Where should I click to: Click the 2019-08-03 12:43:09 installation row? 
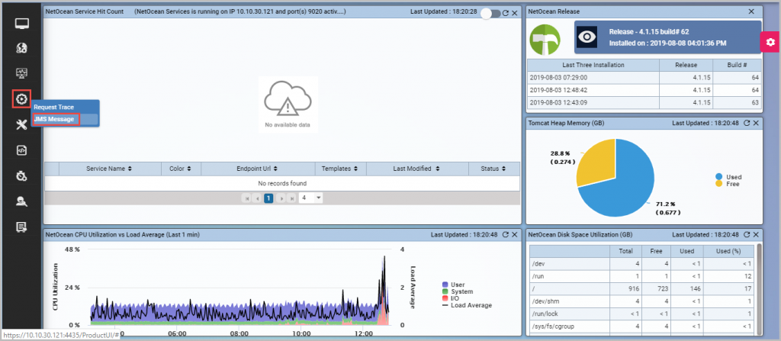pos(644,102)
